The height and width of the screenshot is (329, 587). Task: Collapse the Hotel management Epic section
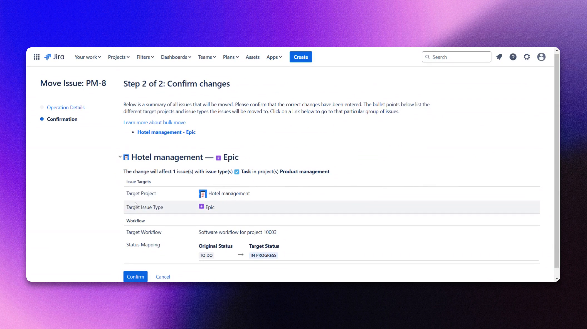tap(120, 157)
